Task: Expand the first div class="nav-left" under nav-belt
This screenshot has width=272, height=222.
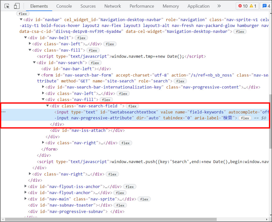Action: tap(30, 44)
